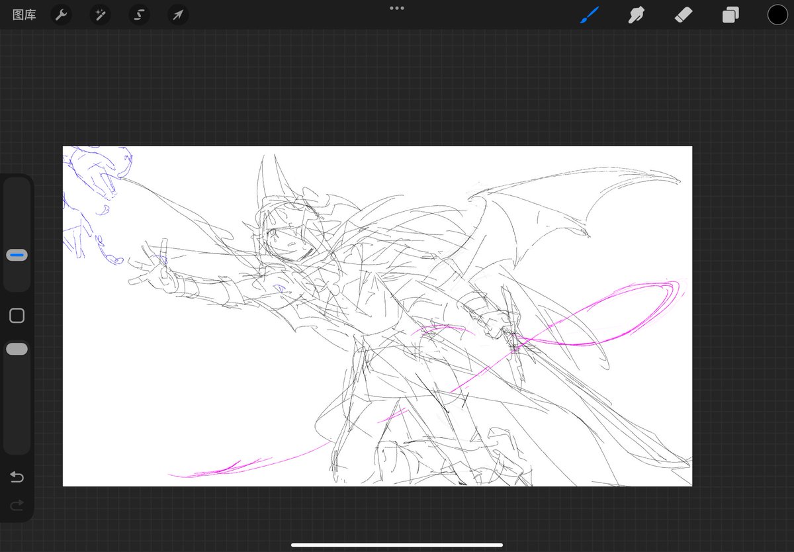
Task: Tap the home indicator bar at bottom
Action: (x=397, y=545)
